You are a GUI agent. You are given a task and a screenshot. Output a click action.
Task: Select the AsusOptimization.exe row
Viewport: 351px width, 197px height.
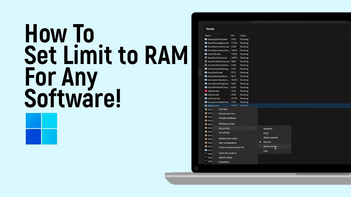tap(277, 47)
